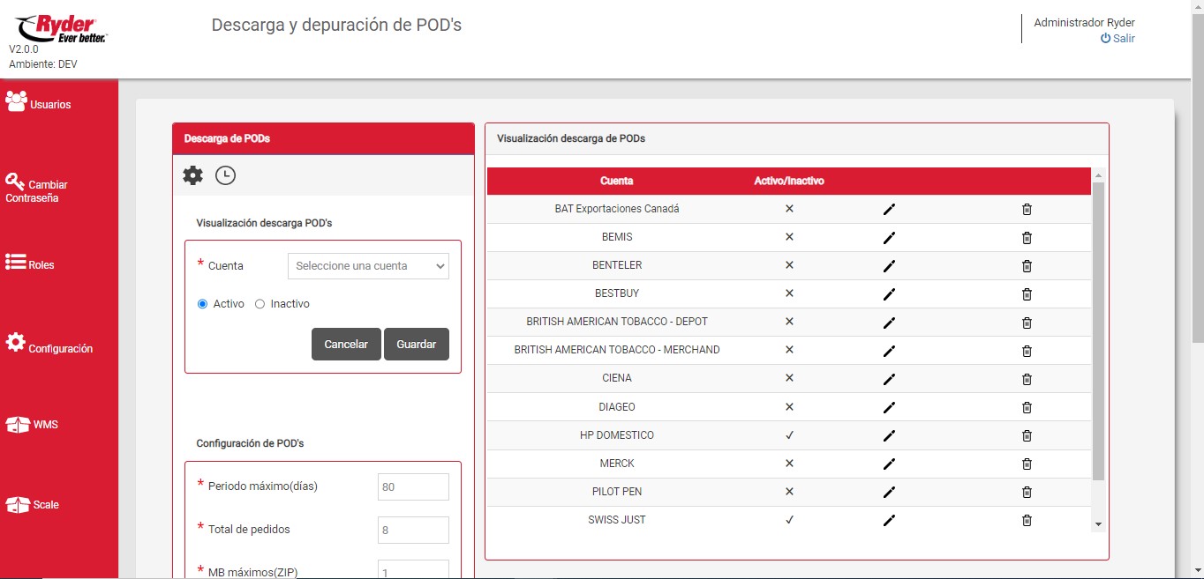Screen dimensions: 1204x579
Task: Open Usuarios in the sidebar menu
Action: [x=39, y=103]
